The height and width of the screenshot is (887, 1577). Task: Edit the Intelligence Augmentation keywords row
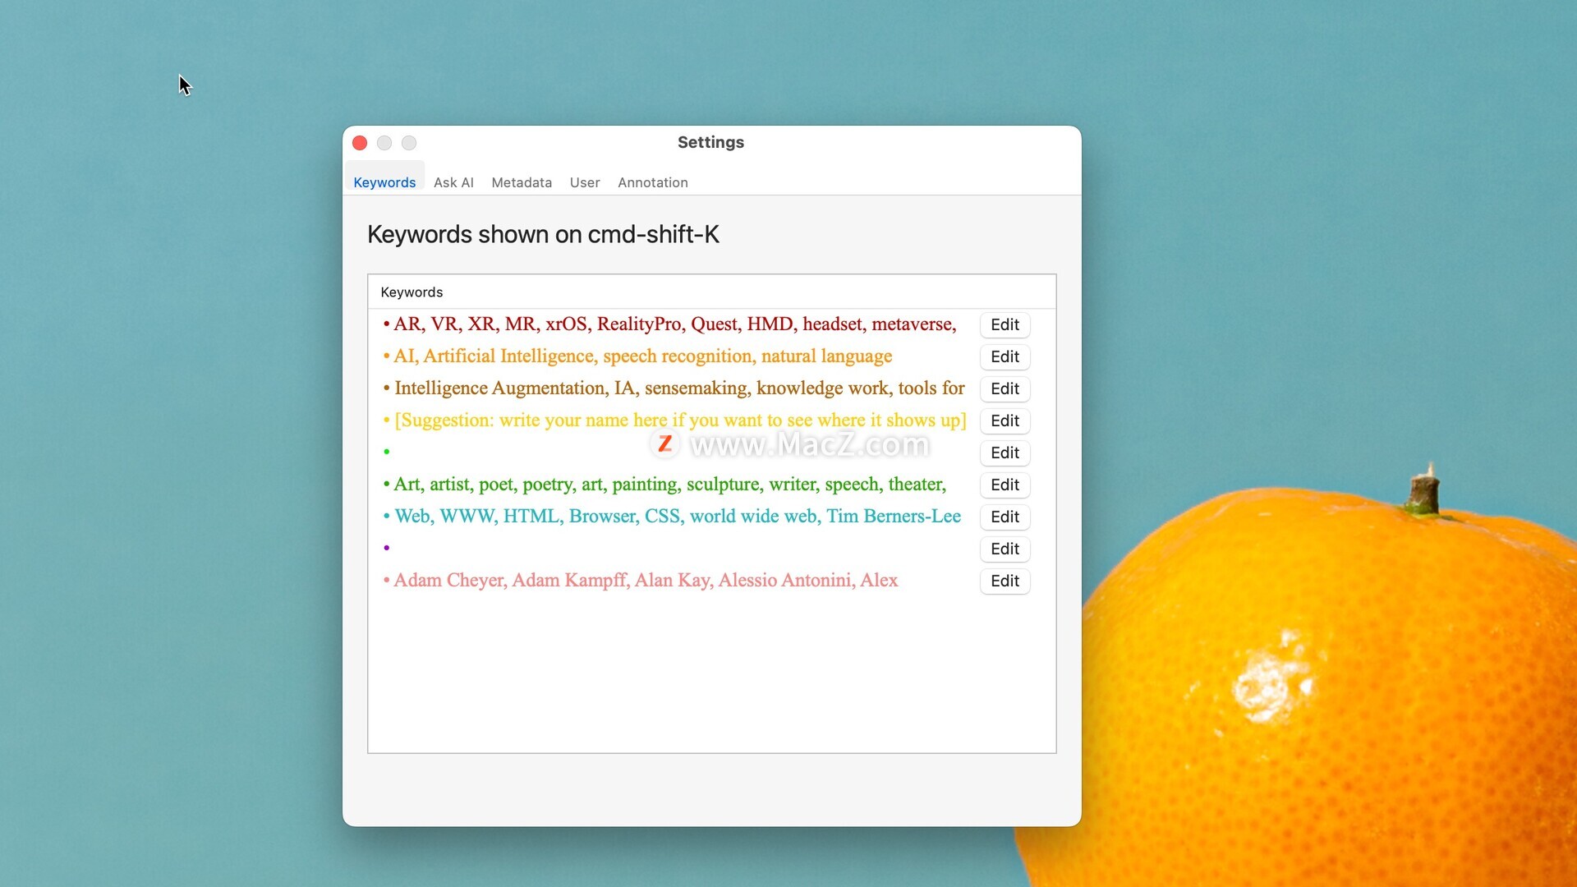(x=1005, y=388)
